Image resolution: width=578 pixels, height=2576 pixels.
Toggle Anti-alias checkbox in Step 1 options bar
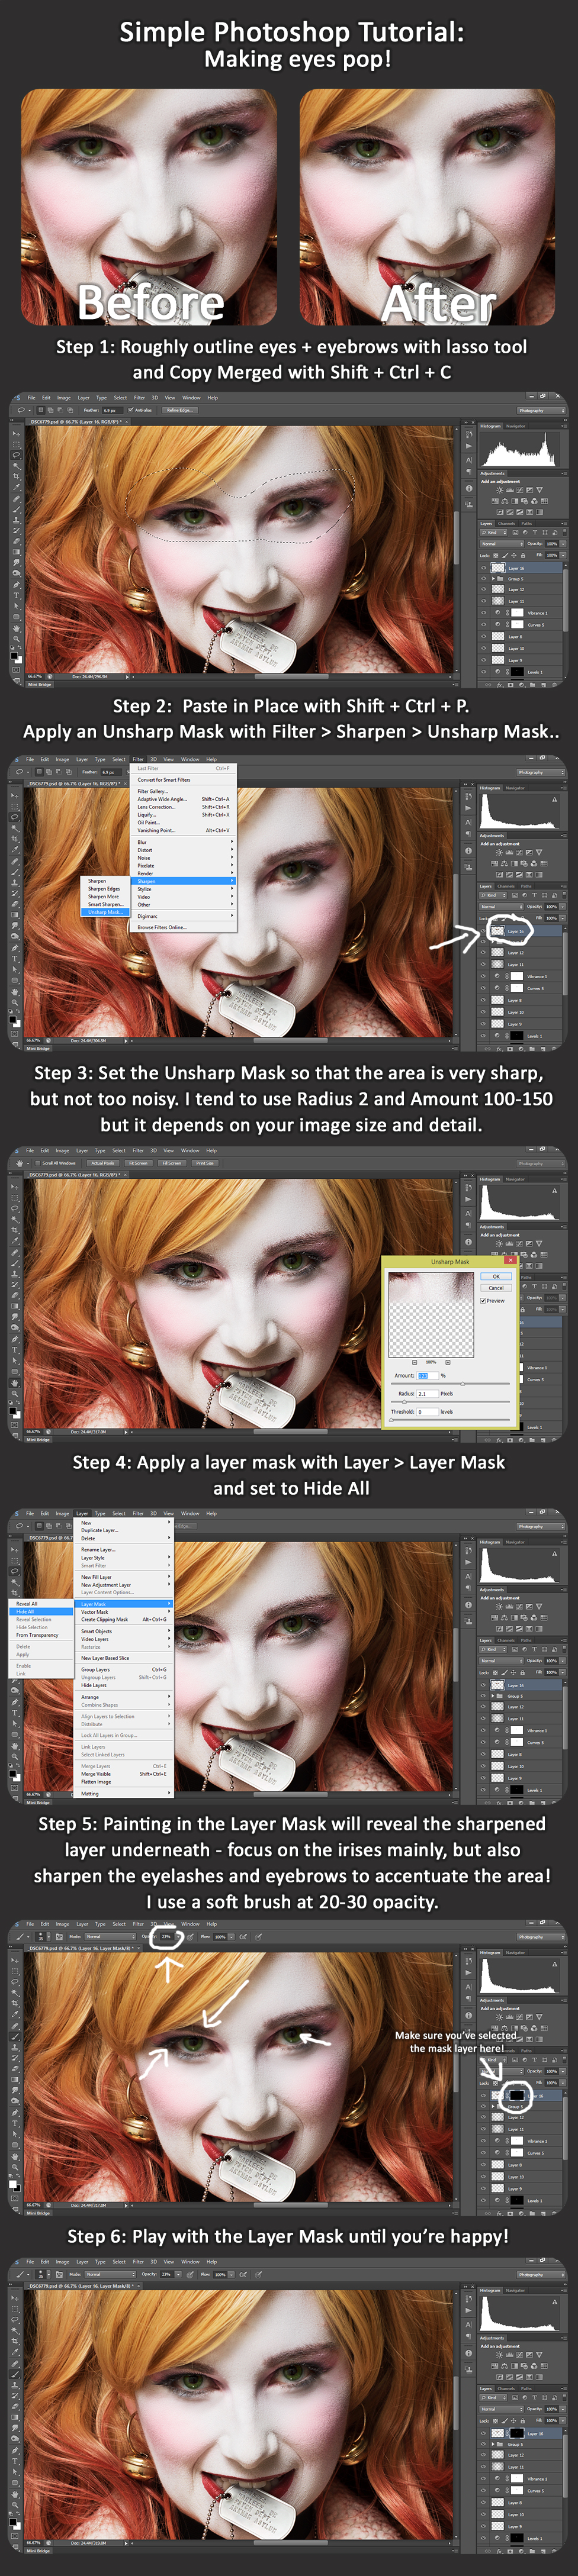tap(131, 410)
